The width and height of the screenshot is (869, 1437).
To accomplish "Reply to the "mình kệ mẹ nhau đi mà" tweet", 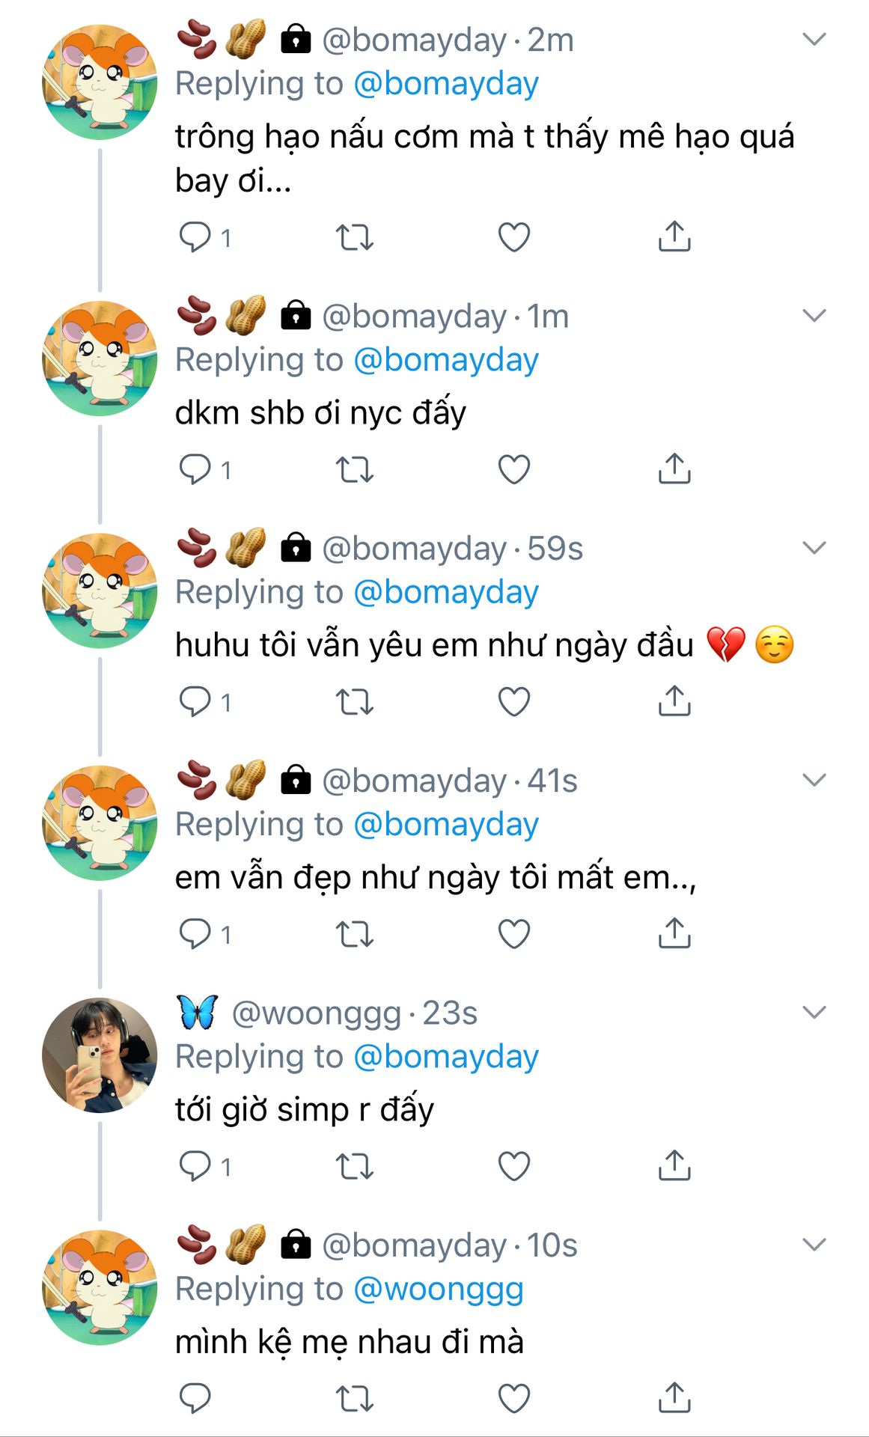I will tap(196, 1398).
